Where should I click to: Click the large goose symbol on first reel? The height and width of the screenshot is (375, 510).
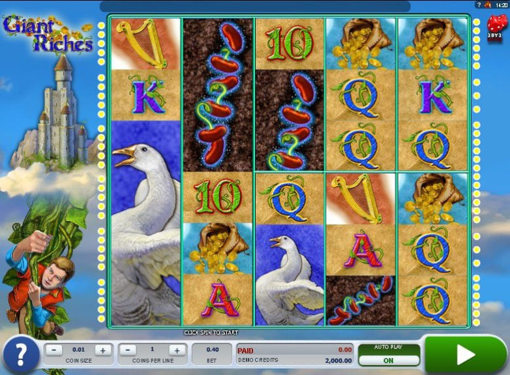tap(146, 222)
